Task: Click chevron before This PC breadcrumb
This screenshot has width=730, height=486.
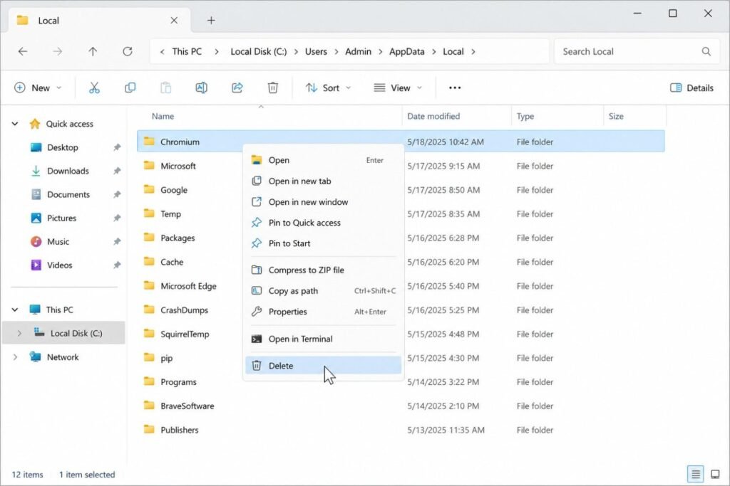Action: tap(162, 51)
